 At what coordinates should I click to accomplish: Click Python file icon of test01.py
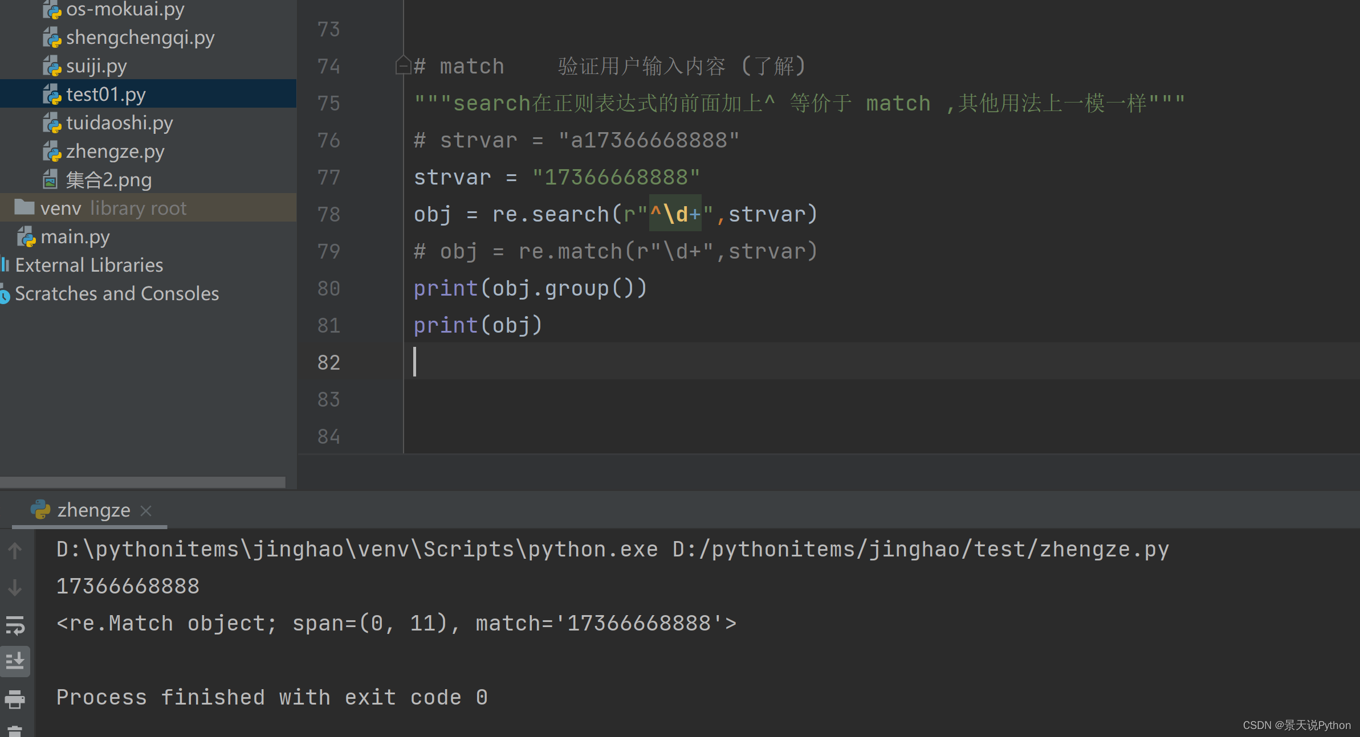coord(52,95)
